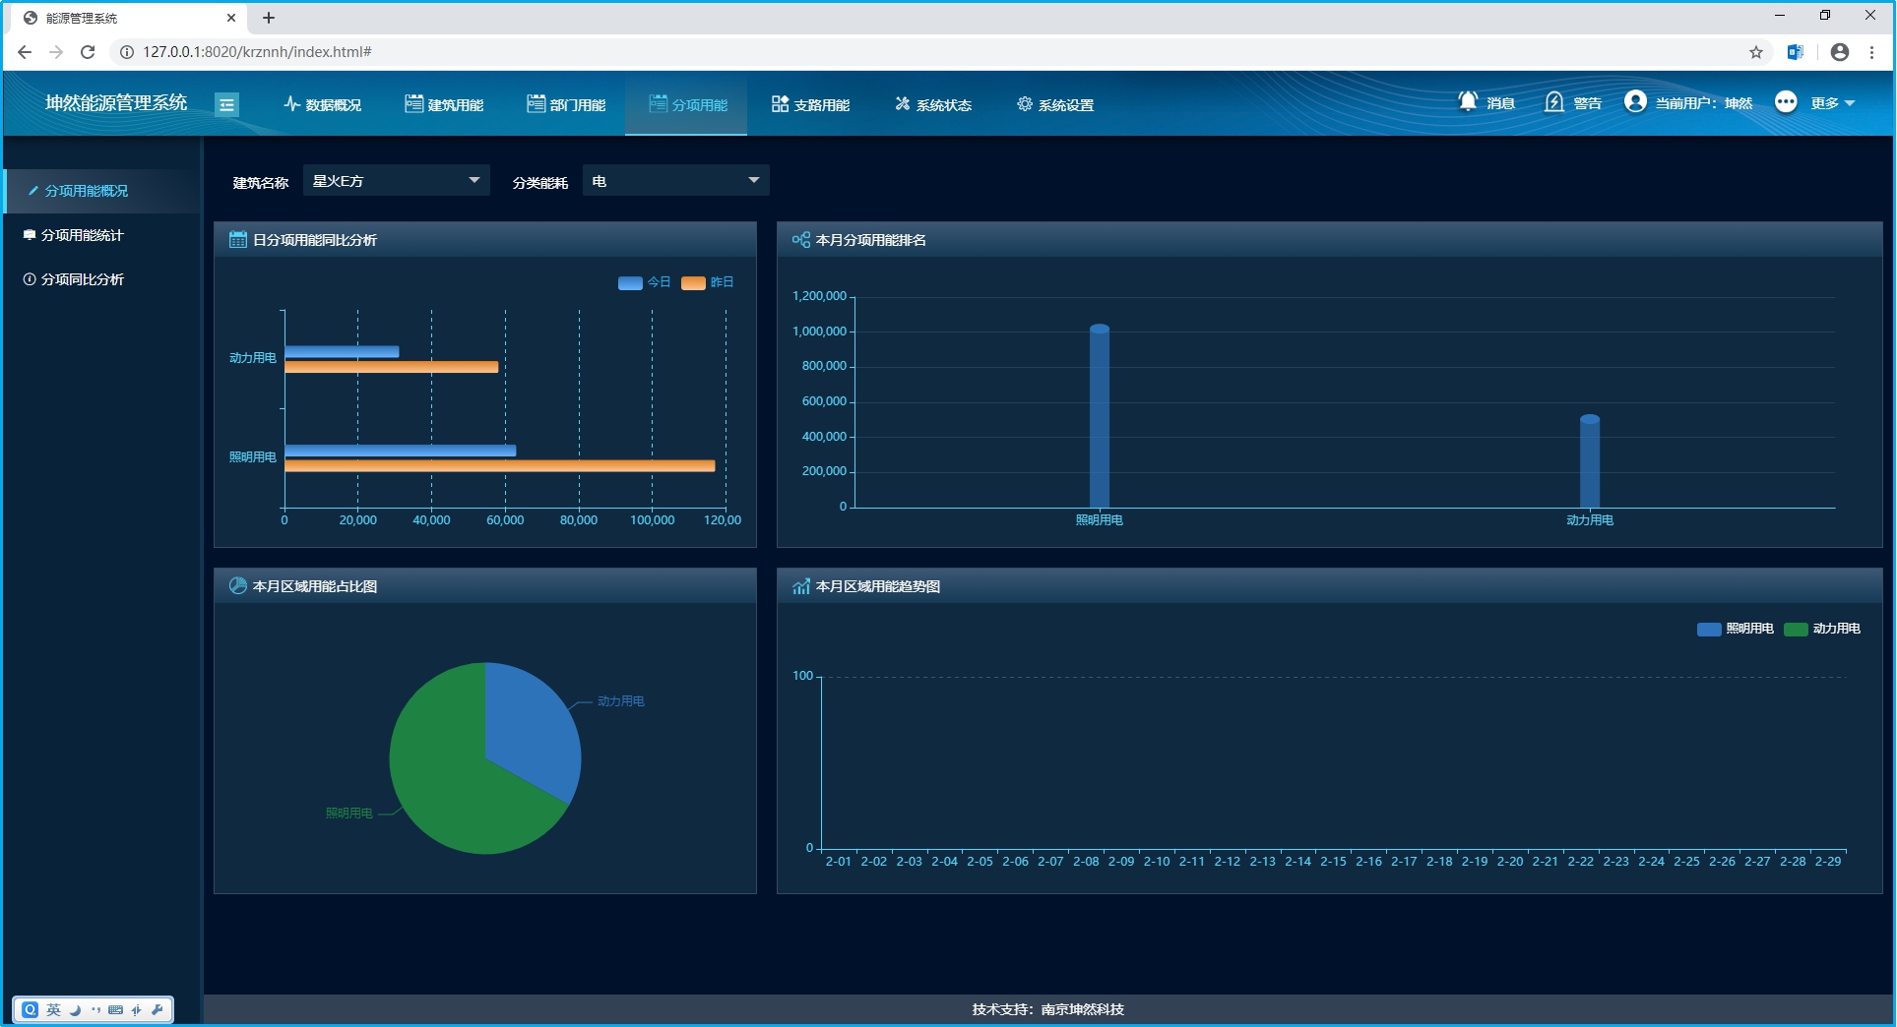
Task: Click the 系统设置 gear icon
Action: point(1025,104)
